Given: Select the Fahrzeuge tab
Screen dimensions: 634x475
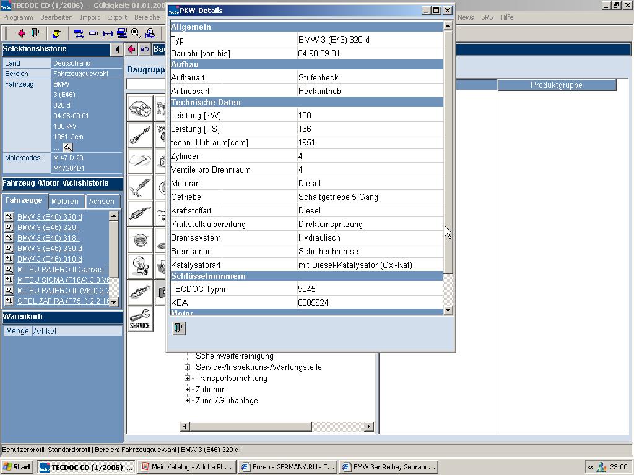Looking at the screenshot, I should [x=24, y=200].
